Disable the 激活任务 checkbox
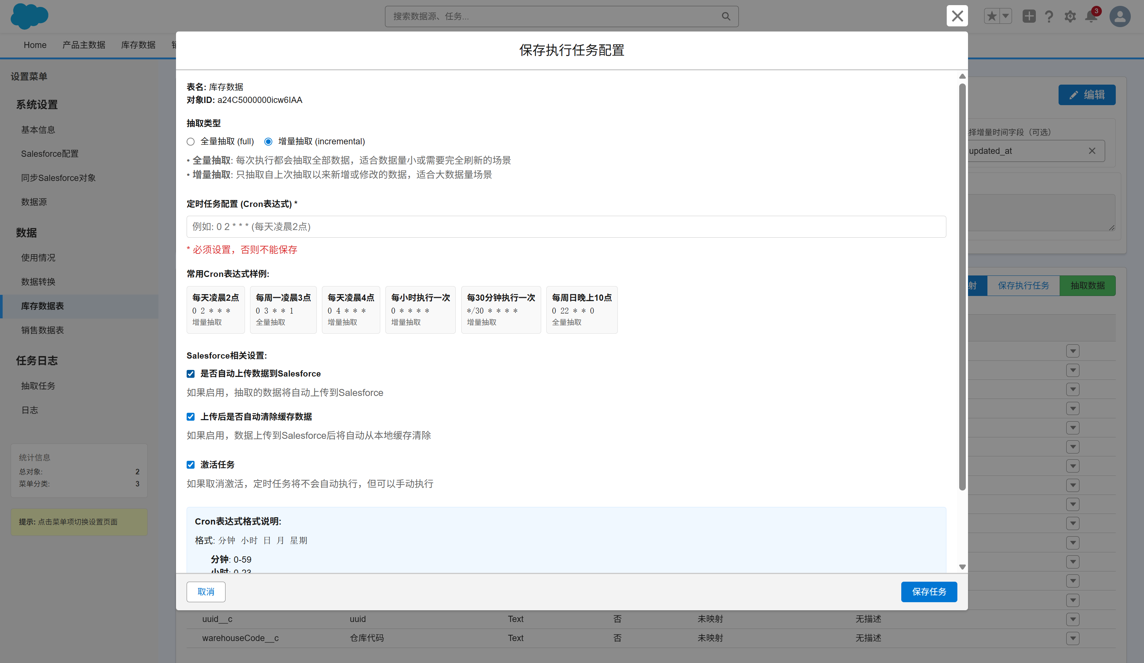The image size is (1144, 663). pos(191,464)
